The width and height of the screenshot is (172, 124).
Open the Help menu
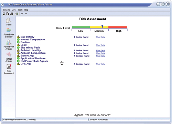coord(26,10)
